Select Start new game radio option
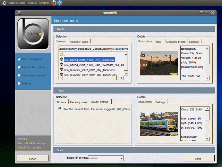This screenshot has height=167, width=222. click(x=19, y=59)
